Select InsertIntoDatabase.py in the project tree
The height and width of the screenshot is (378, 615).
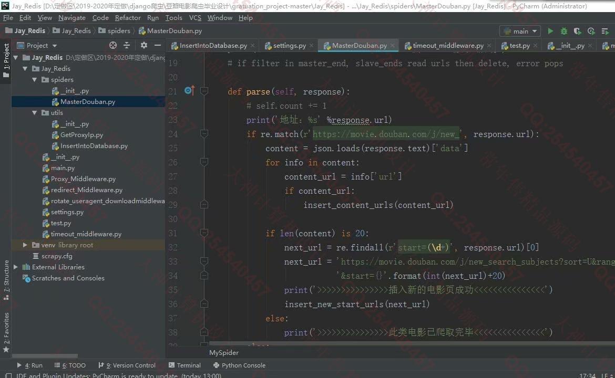pyautogui.click(x=94, y=146)
